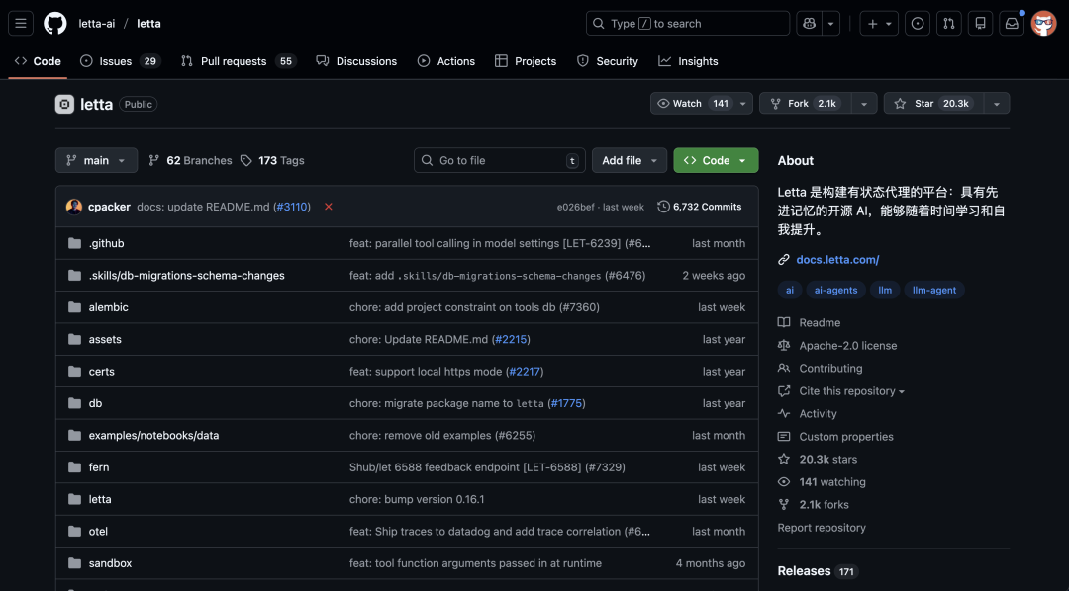Click the letta organization avatar above the file list
The height and width of the screenshot is (591, 1069).
click(64, 104)
